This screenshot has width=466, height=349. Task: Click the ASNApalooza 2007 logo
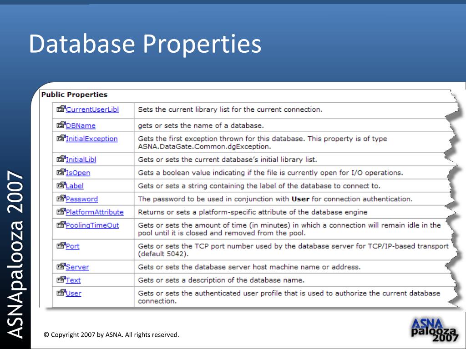(435, 329)
